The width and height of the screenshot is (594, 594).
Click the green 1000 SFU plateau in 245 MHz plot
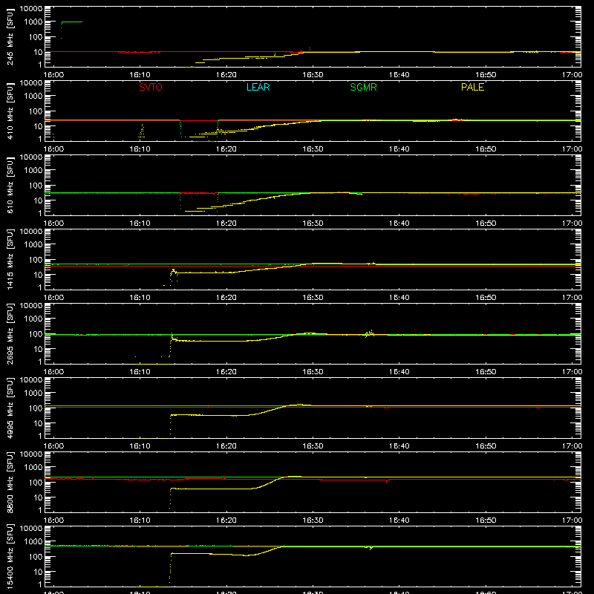click(72, 22)
